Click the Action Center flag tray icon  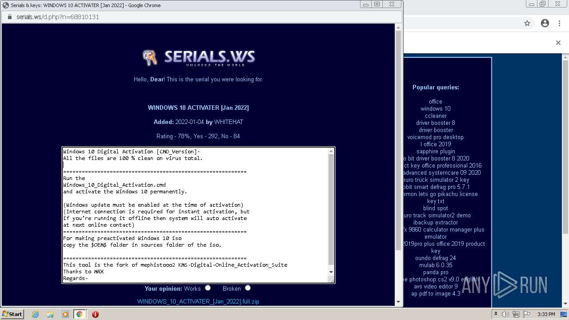point(527,314)
